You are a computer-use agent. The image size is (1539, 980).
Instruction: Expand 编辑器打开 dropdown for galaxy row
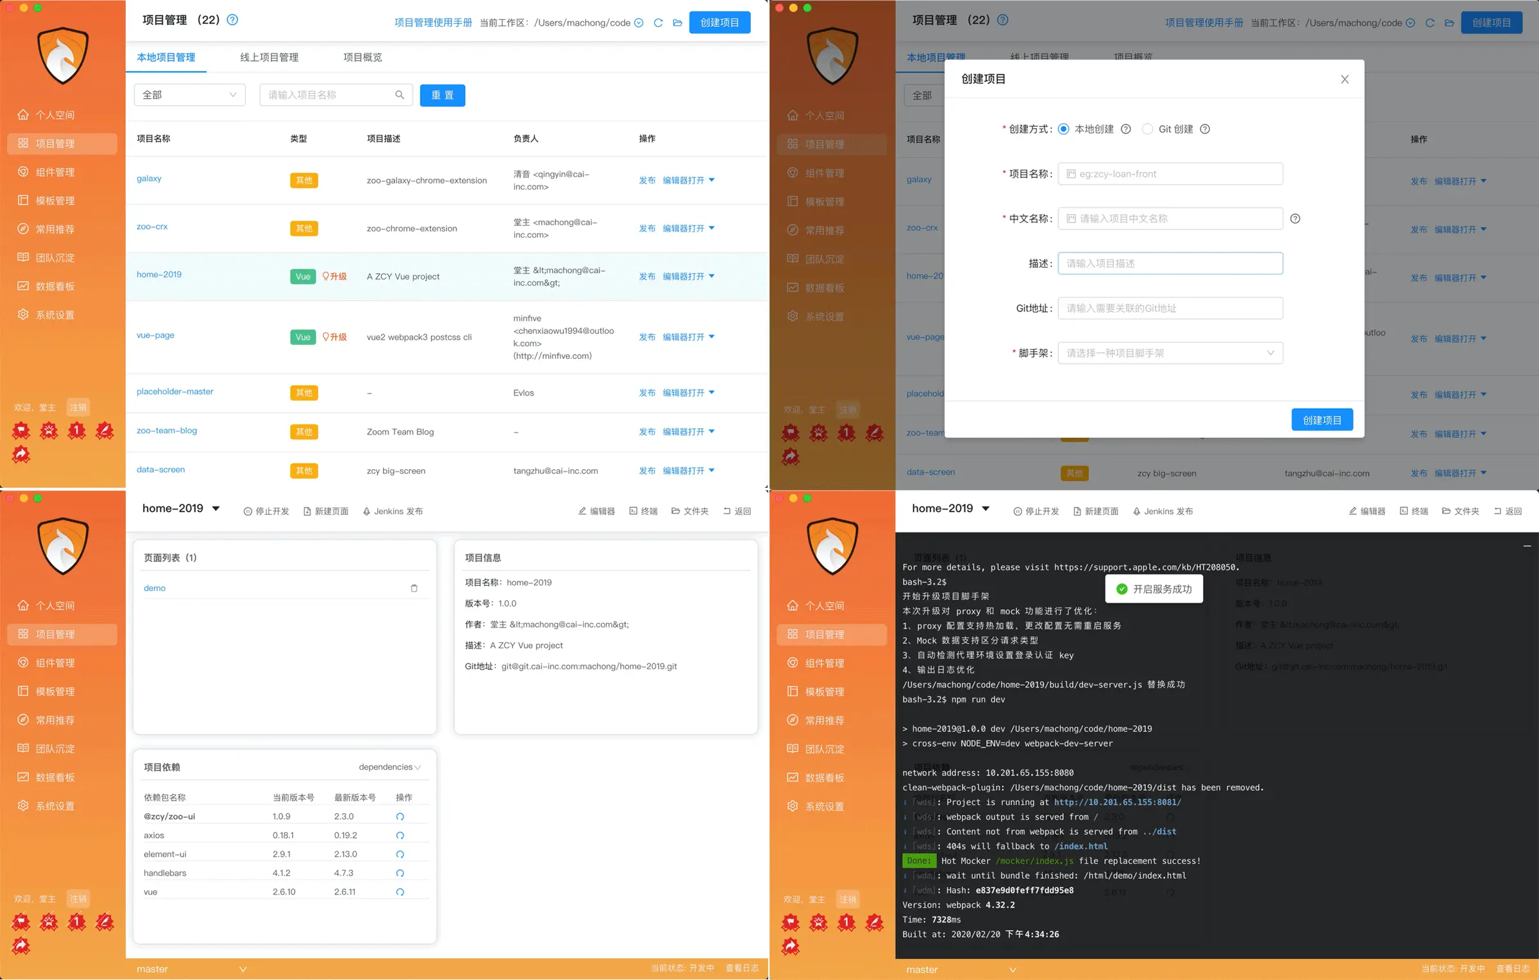[712, 180]
